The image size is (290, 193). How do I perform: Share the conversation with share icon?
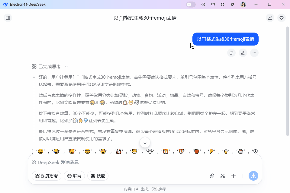270,18
